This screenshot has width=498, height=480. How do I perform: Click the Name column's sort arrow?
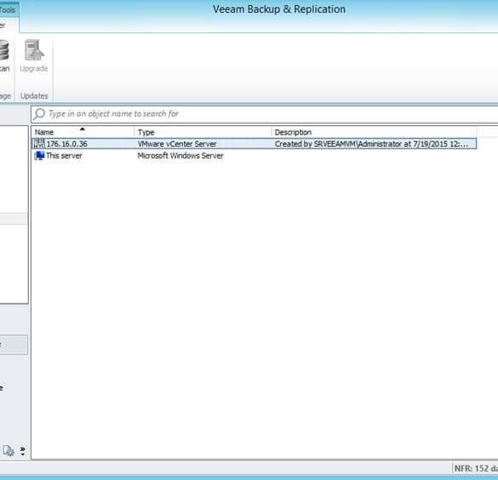[x=83, y=129]
